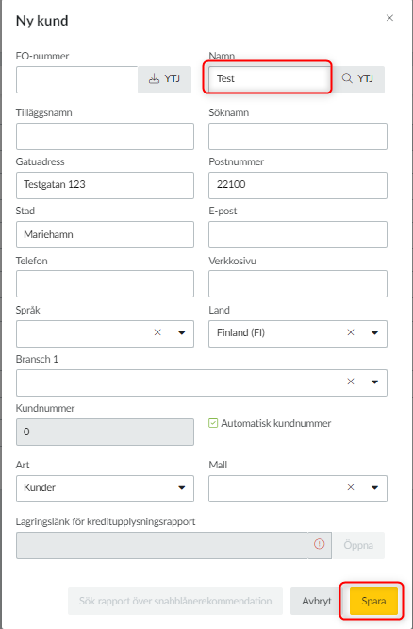Viewport: 413px width, 629px height.
Task: Open the Mall dropdown arrow
Action: (x=374, y=488)
